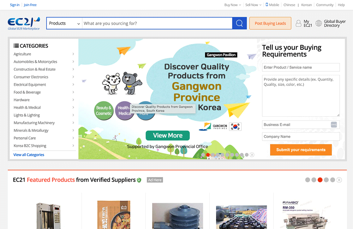The height and width of the screenshot is (229, 353).
Task: Pause the main banner slideshow
Action: [x=252, y=155]
